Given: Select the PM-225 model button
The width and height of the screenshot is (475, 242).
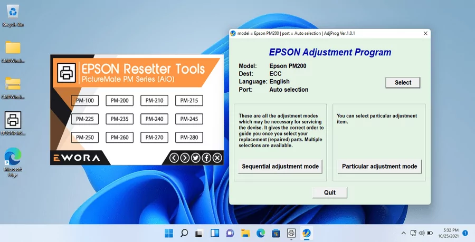Looking at the screenshot, I should [85, 119].
